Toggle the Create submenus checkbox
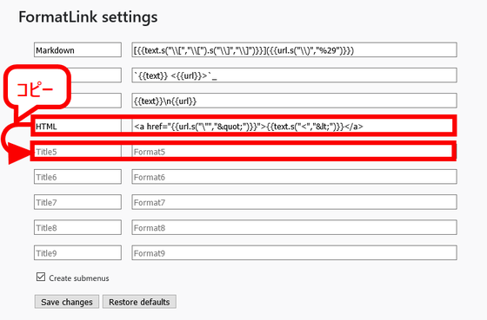 tap(41, 277)
